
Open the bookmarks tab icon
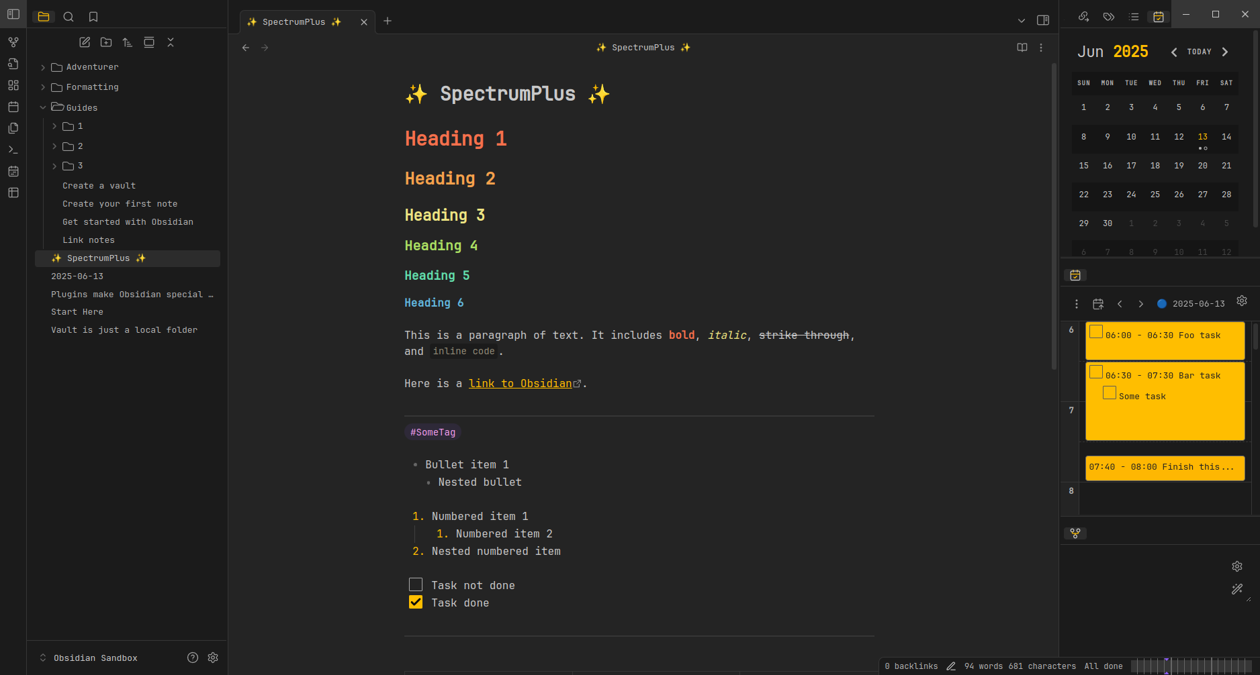click(x=93, y=17)
